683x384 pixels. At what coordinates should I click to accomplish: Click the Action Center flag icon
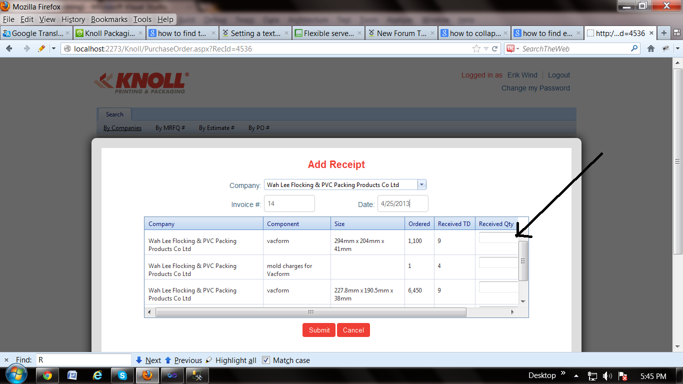tap(623, 376)
